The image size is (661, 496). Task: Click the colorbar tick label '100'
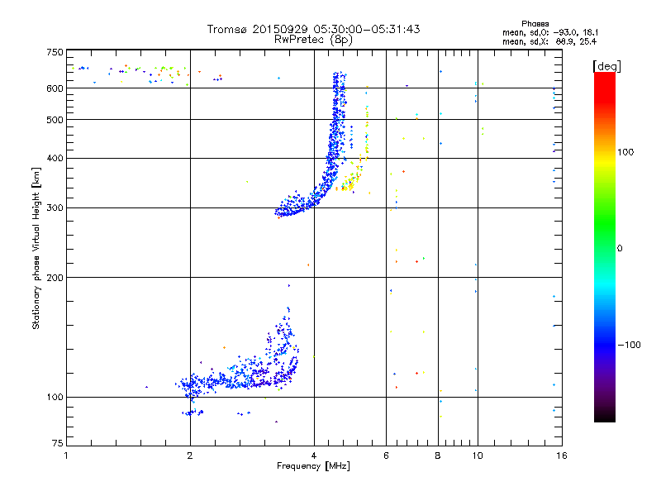pos(625,152)
